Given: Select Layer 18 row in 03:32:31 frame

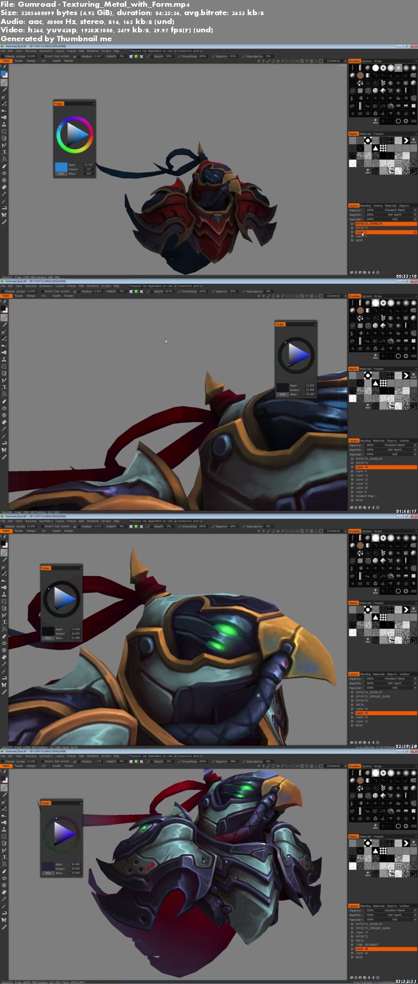Looking at the screenshot, I should click(386, 949).
